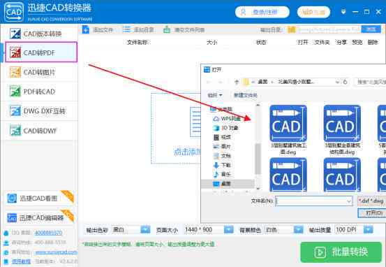Viewport: 386px width, 267px height.
Task: Click the 预览 column header
Action: click(357, 43)
